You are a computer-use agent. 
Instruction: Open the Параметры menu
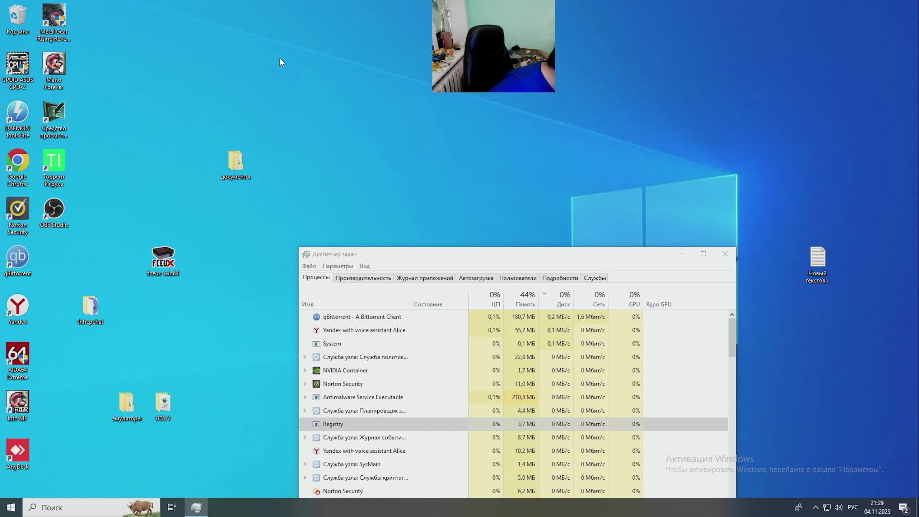(x=337, y=266)
